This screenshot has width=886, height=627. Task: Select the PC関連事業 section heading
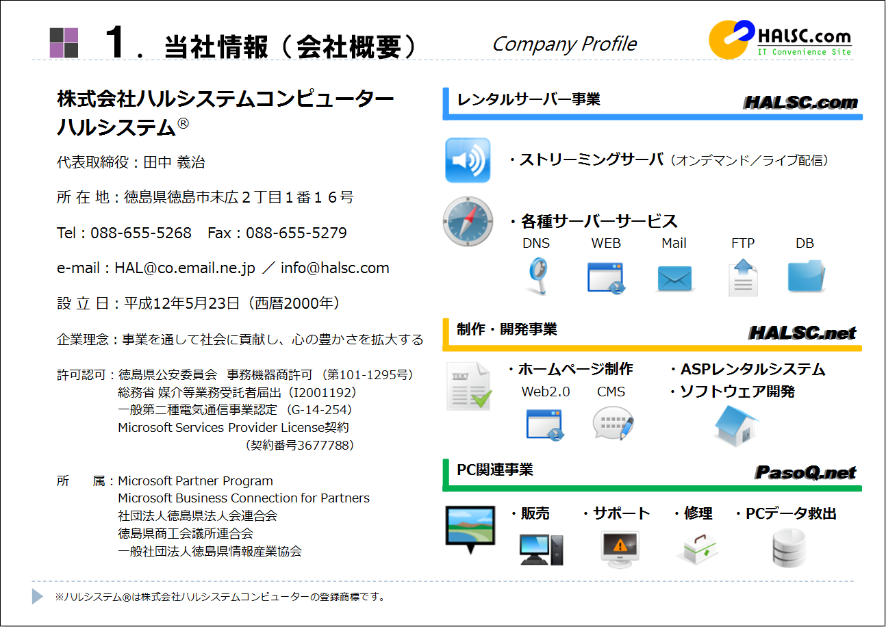click(x=494, y=470)
